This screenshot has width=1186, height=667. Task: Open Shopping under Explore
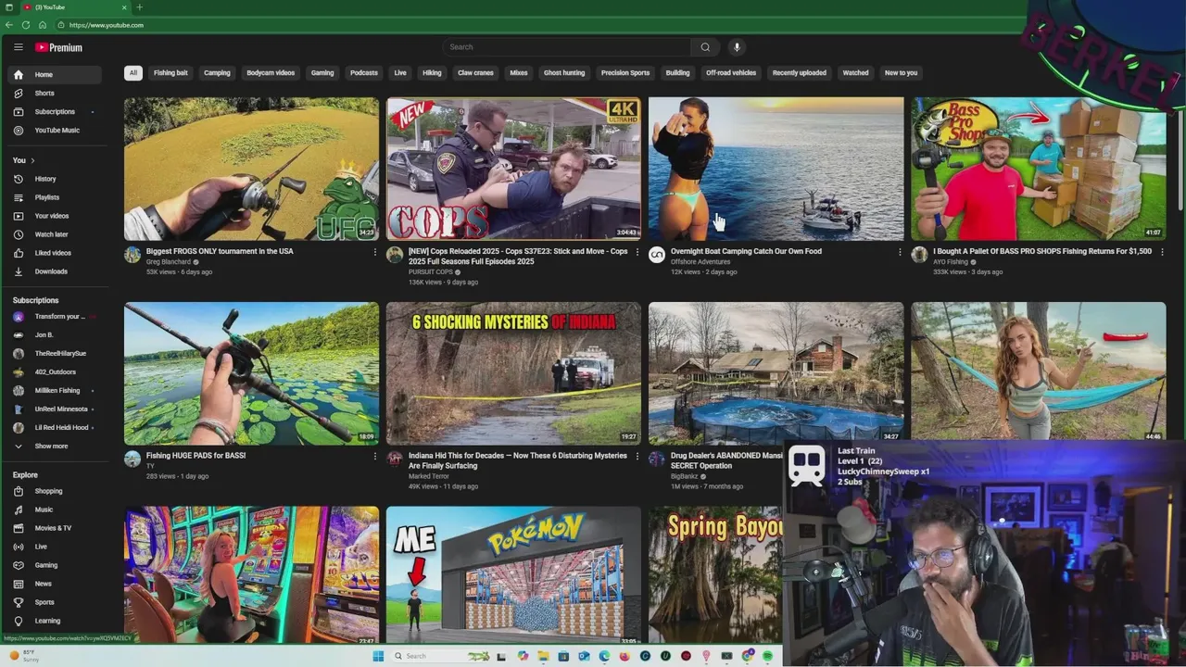56,491
